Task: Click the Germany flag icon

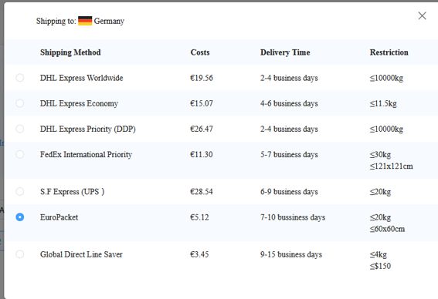Action: coord(85,21)
